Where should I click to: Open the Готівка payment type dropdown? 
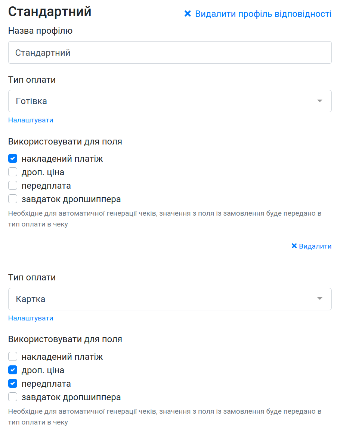(170, 101)
